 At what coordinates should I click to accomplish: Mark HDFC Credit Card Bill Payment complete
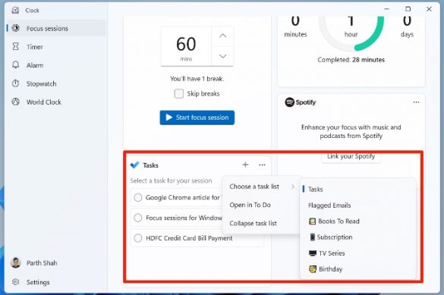[x=138, y=238]
